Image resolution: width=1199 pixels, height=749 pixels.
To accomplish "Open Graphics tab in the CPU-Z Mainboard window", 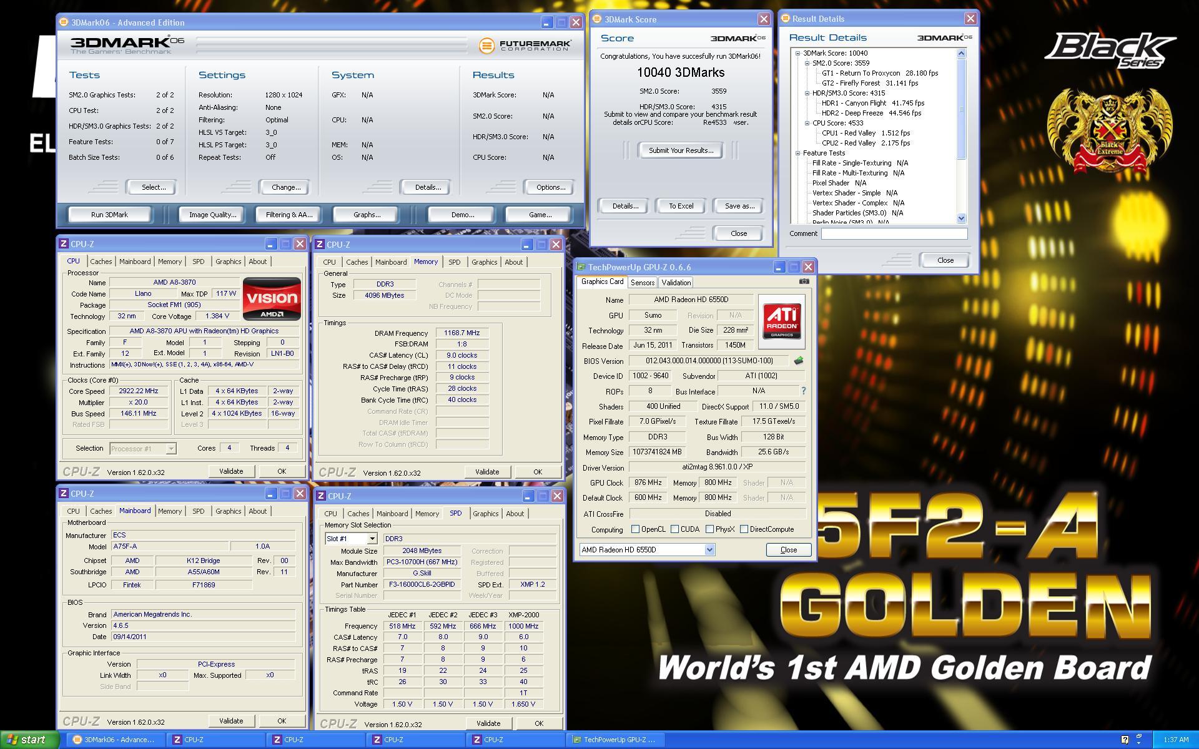I will 228,511.
